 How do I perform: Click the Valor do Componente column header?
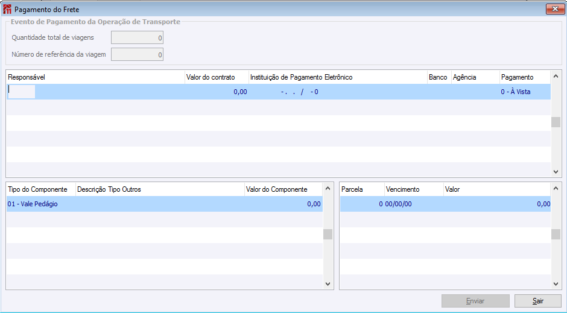coord(283,189)
